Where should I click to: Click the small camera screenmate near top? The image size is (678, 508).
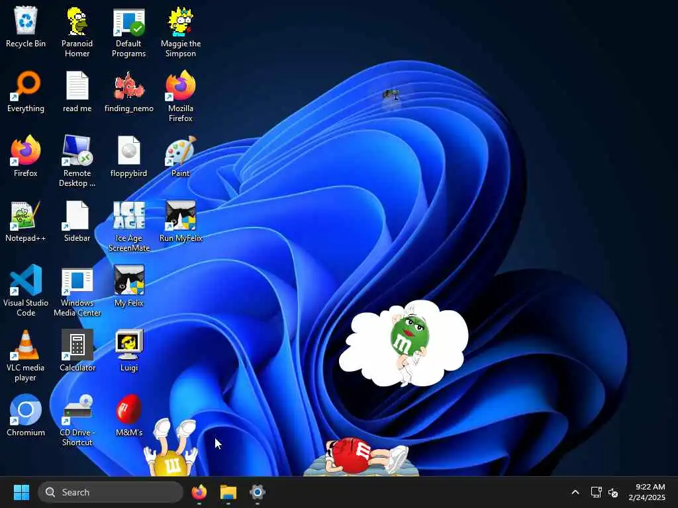(x=391, y=94)
